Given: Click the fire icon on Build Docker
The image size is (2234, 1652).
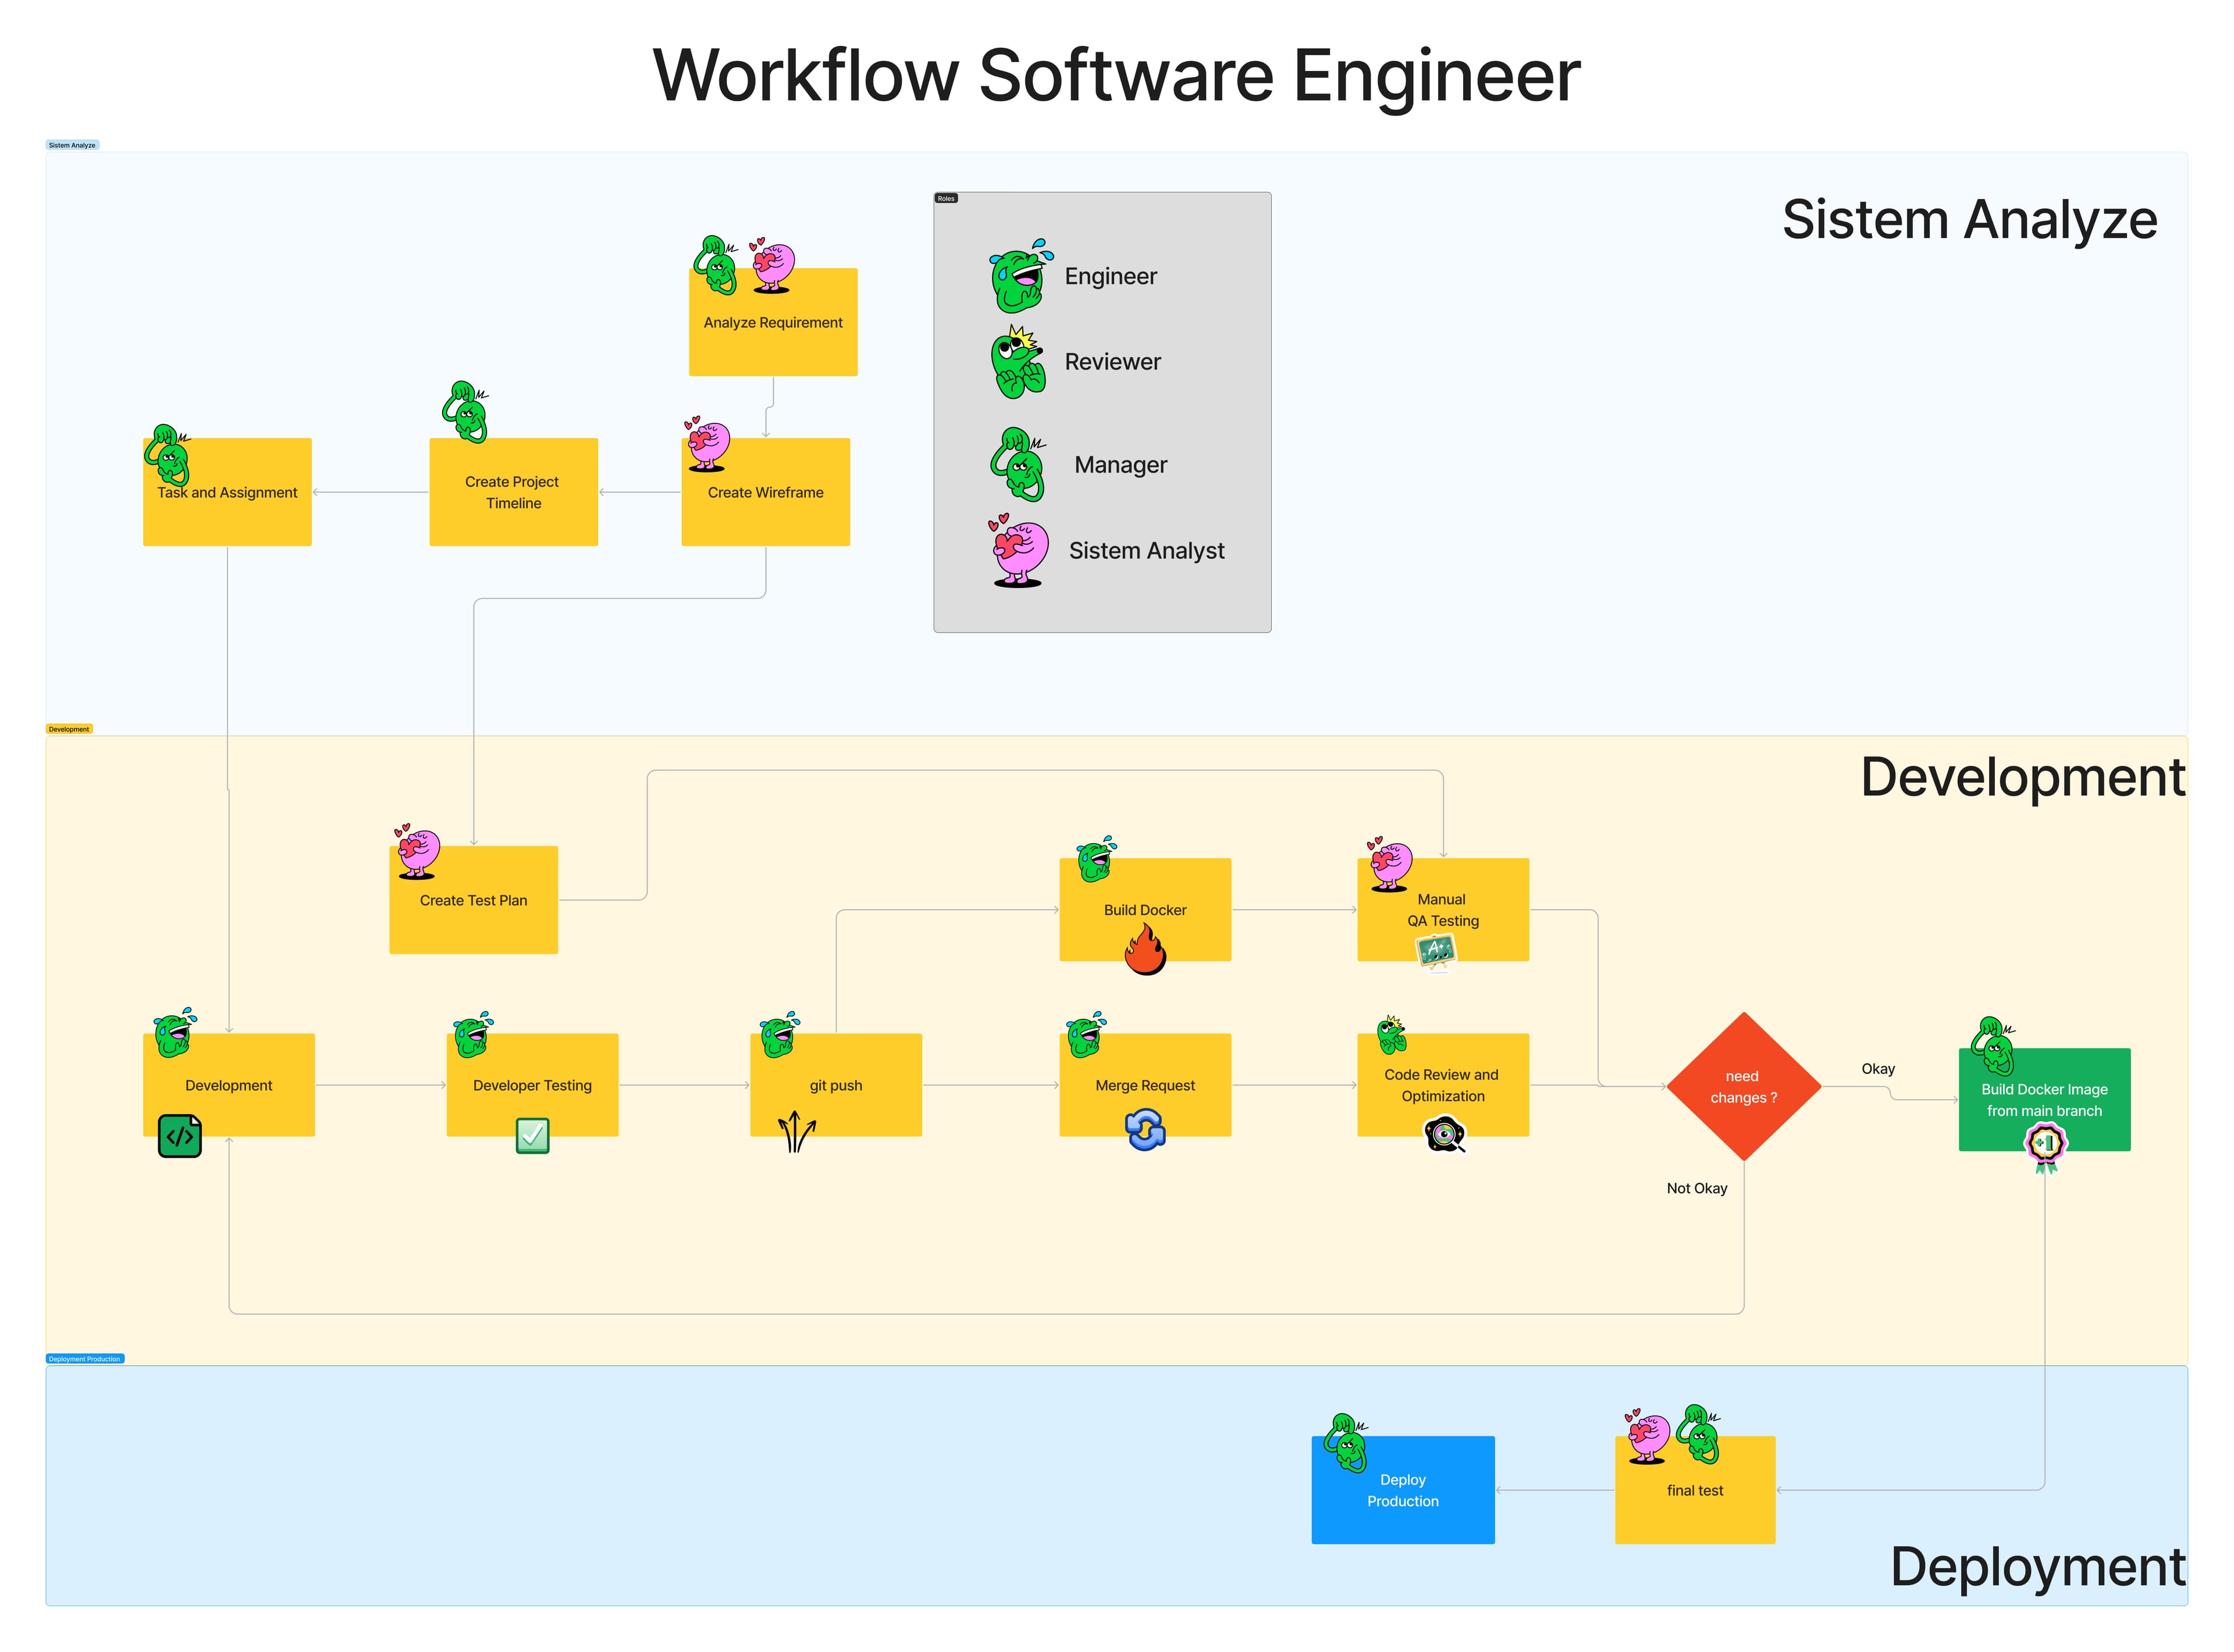Looking at the screenshot, I should click(x=1146, y=948).
